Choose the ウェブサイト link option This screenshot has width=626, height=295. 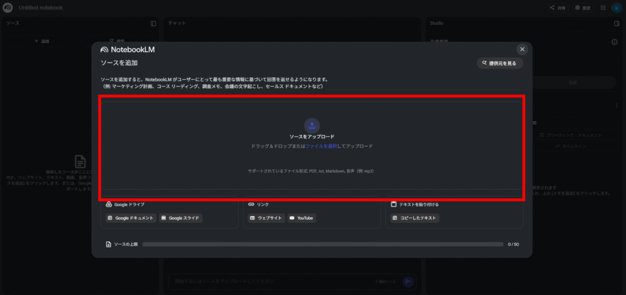[267, 218]
